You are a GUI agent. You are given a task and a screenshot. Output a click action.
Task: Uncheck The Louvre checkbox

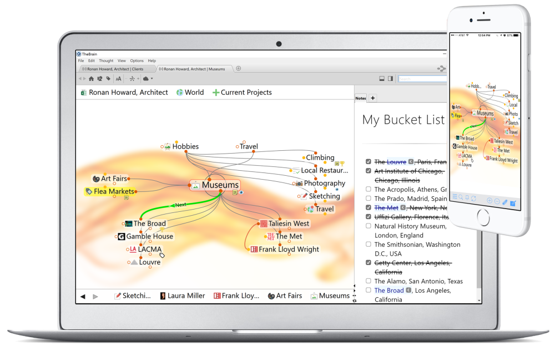tap(369, 161)
